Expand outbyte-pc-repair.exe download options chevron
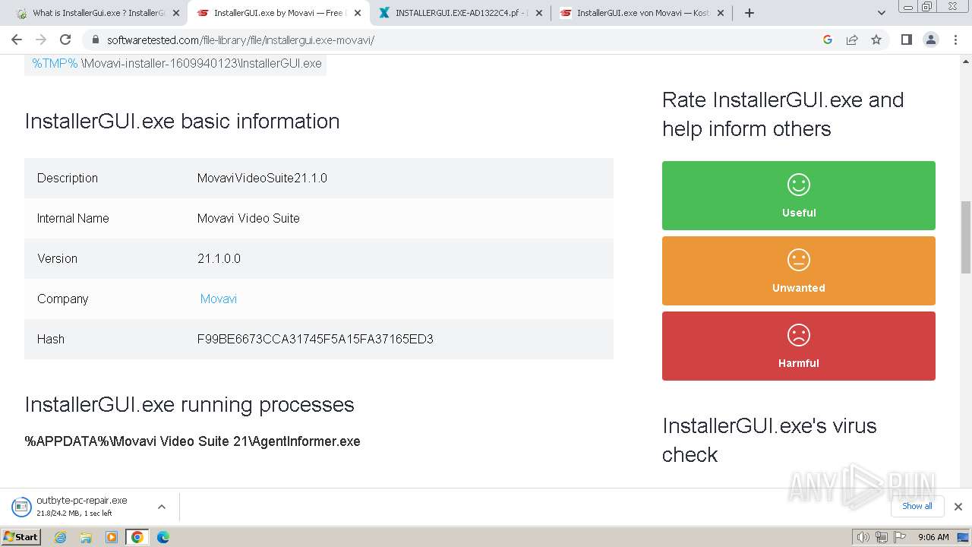The image size is (972, 547). pos(161,507)
